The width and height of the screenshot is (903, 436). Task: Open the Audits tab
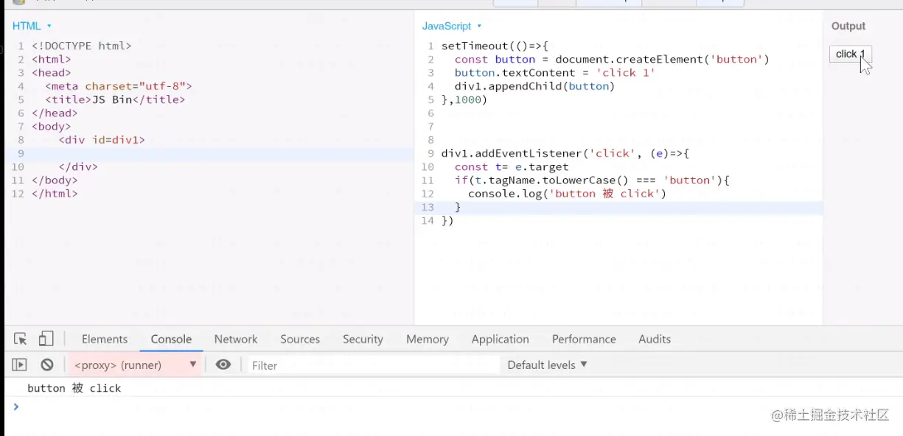(x=655, y=339)
